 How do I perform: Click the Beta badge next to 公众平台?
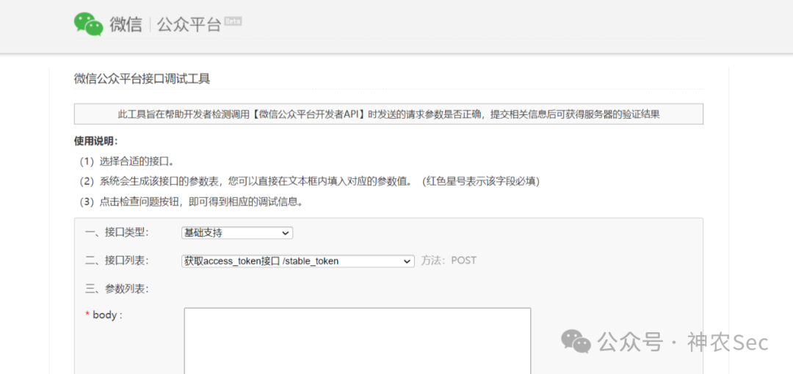click(233, 21)
